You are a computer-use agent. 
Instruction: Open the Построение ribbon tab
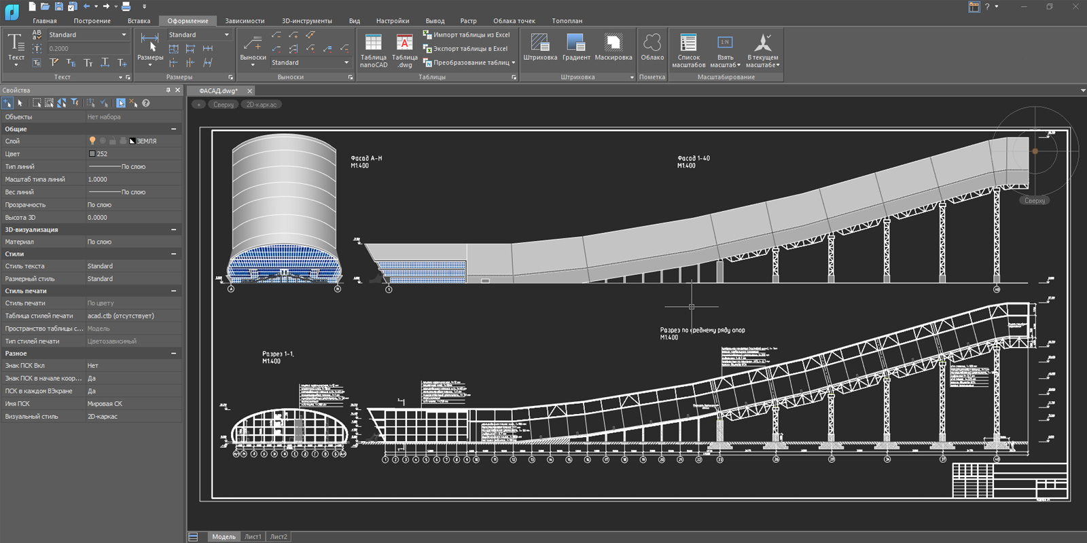coord(92,21)
